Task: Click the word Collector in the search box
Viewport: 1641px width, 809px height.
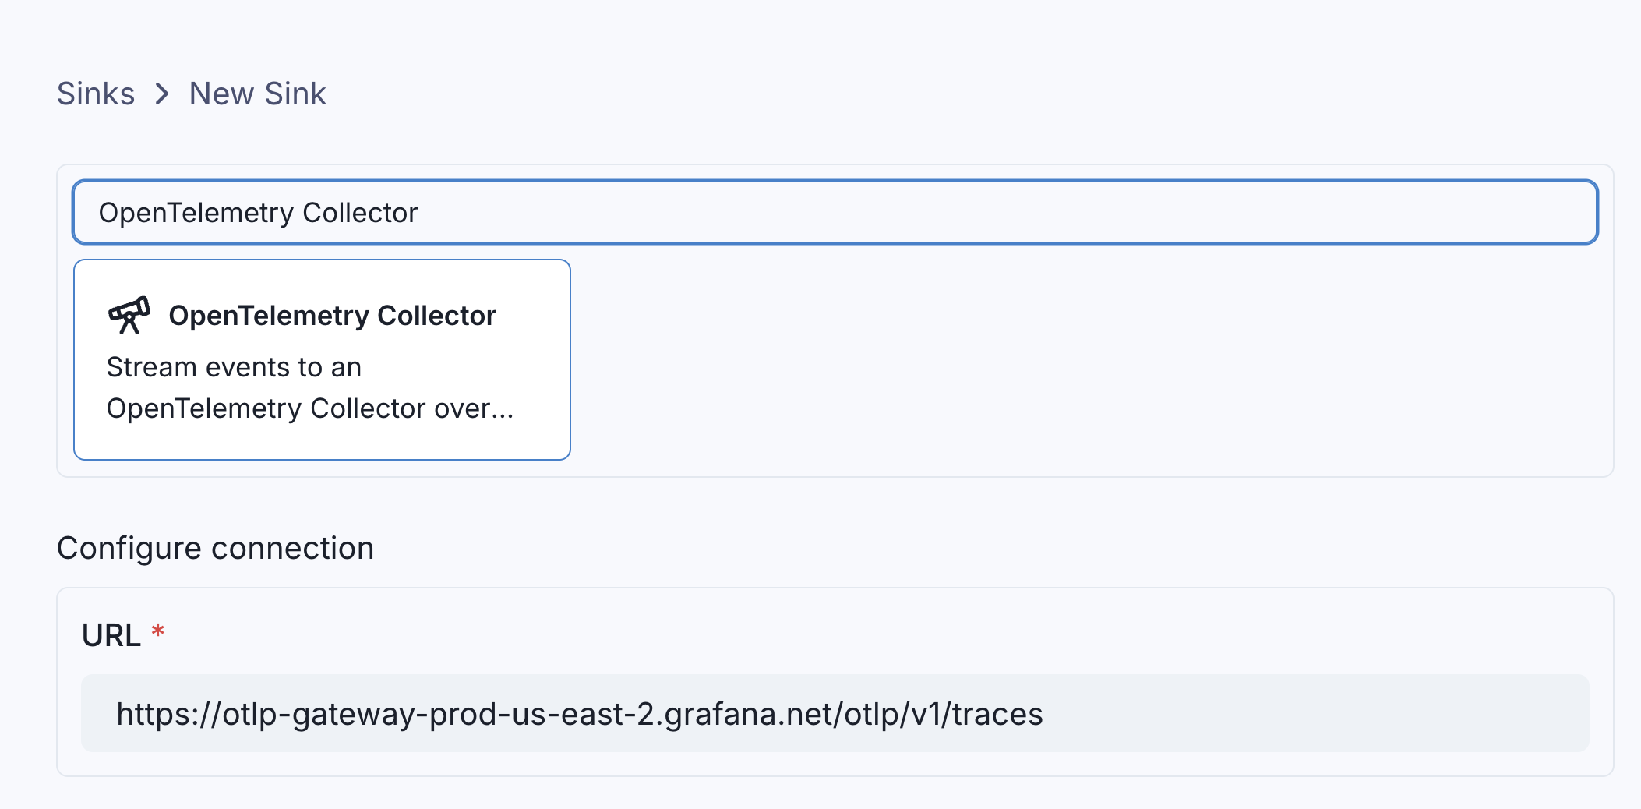Action: coord(360,213)
